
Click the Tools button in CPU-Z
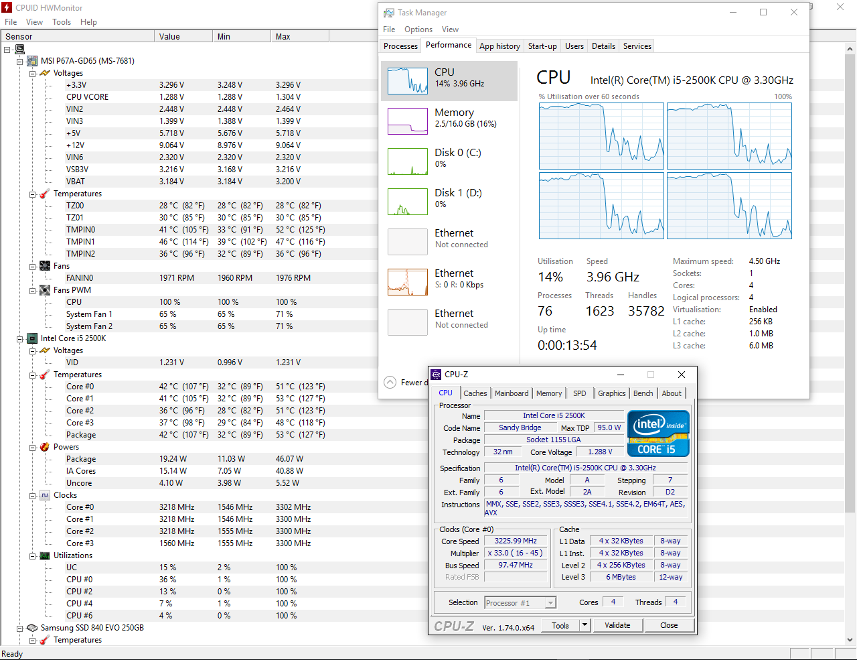click(560, 625)
